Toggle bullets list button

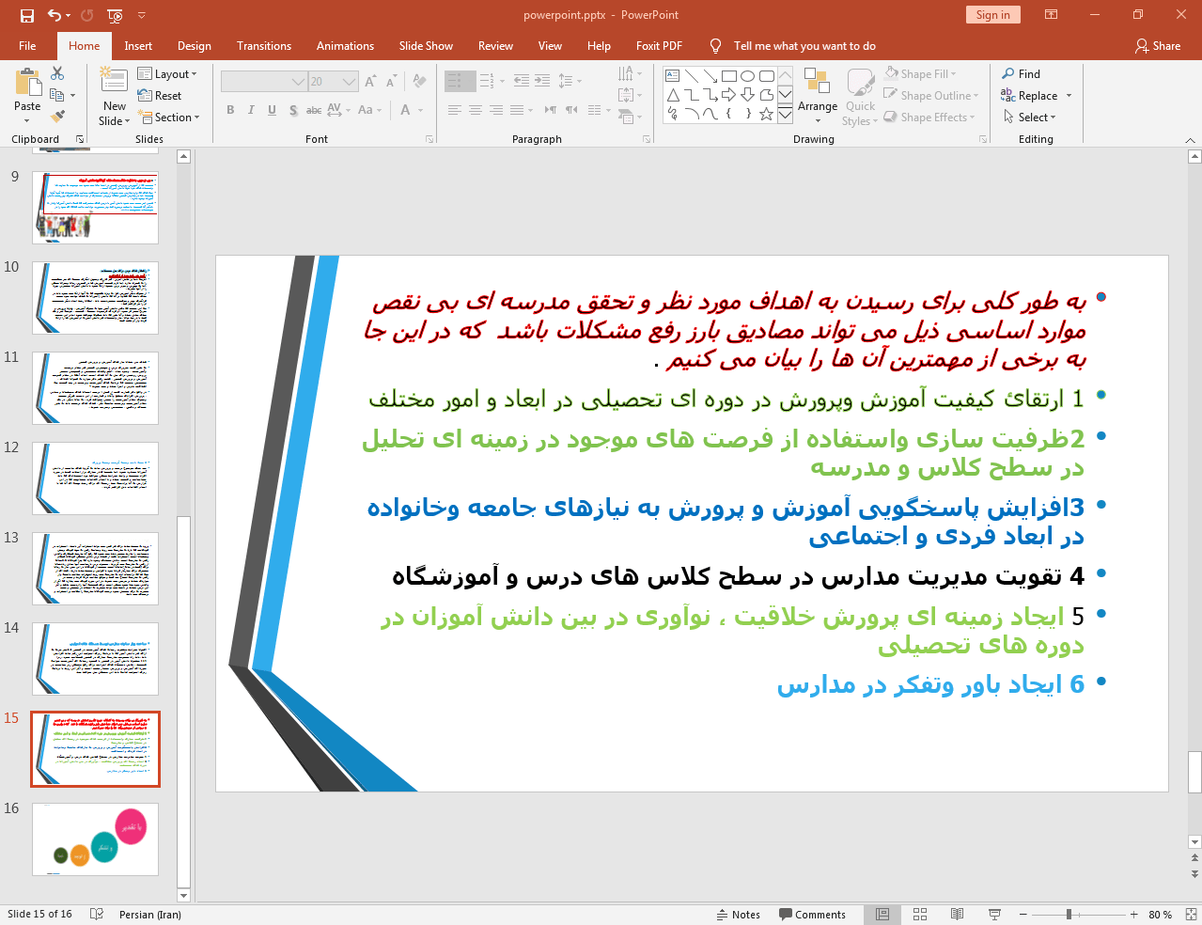coord(454,82)
